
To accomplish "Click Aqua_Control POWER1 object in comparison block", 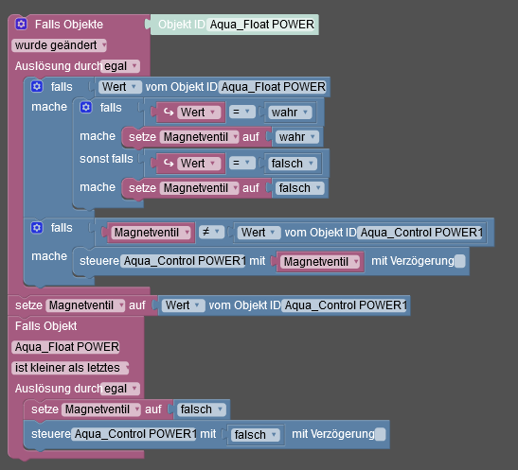I will coord(421,233).
